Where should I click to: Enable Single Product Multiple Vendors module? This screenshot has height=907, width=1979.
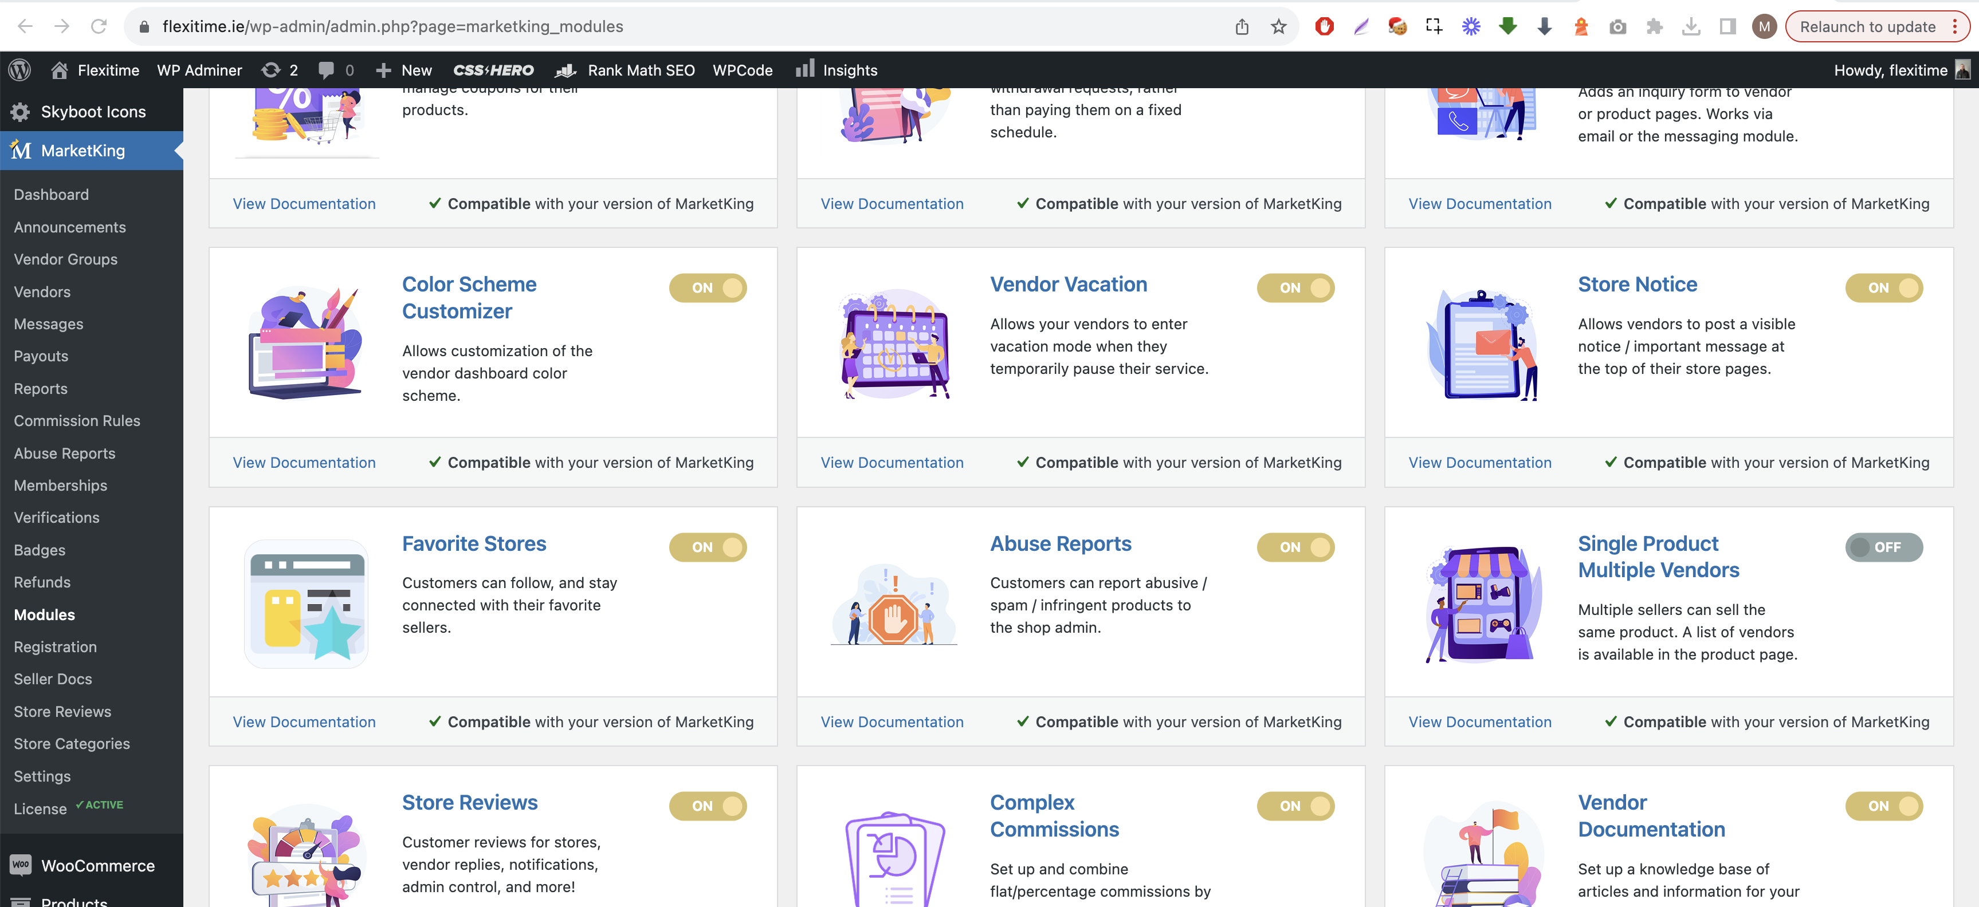point(1884,547)
